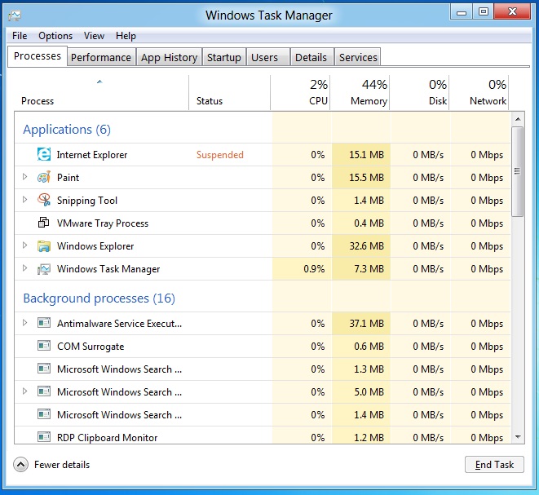The width and height of the screenshot is (539, 495).
Task: Sort by the Network column header
Action: (x=479, y=93)
